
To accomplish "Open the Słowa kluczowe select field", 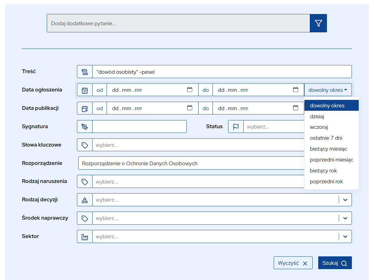I will (198, 145).
